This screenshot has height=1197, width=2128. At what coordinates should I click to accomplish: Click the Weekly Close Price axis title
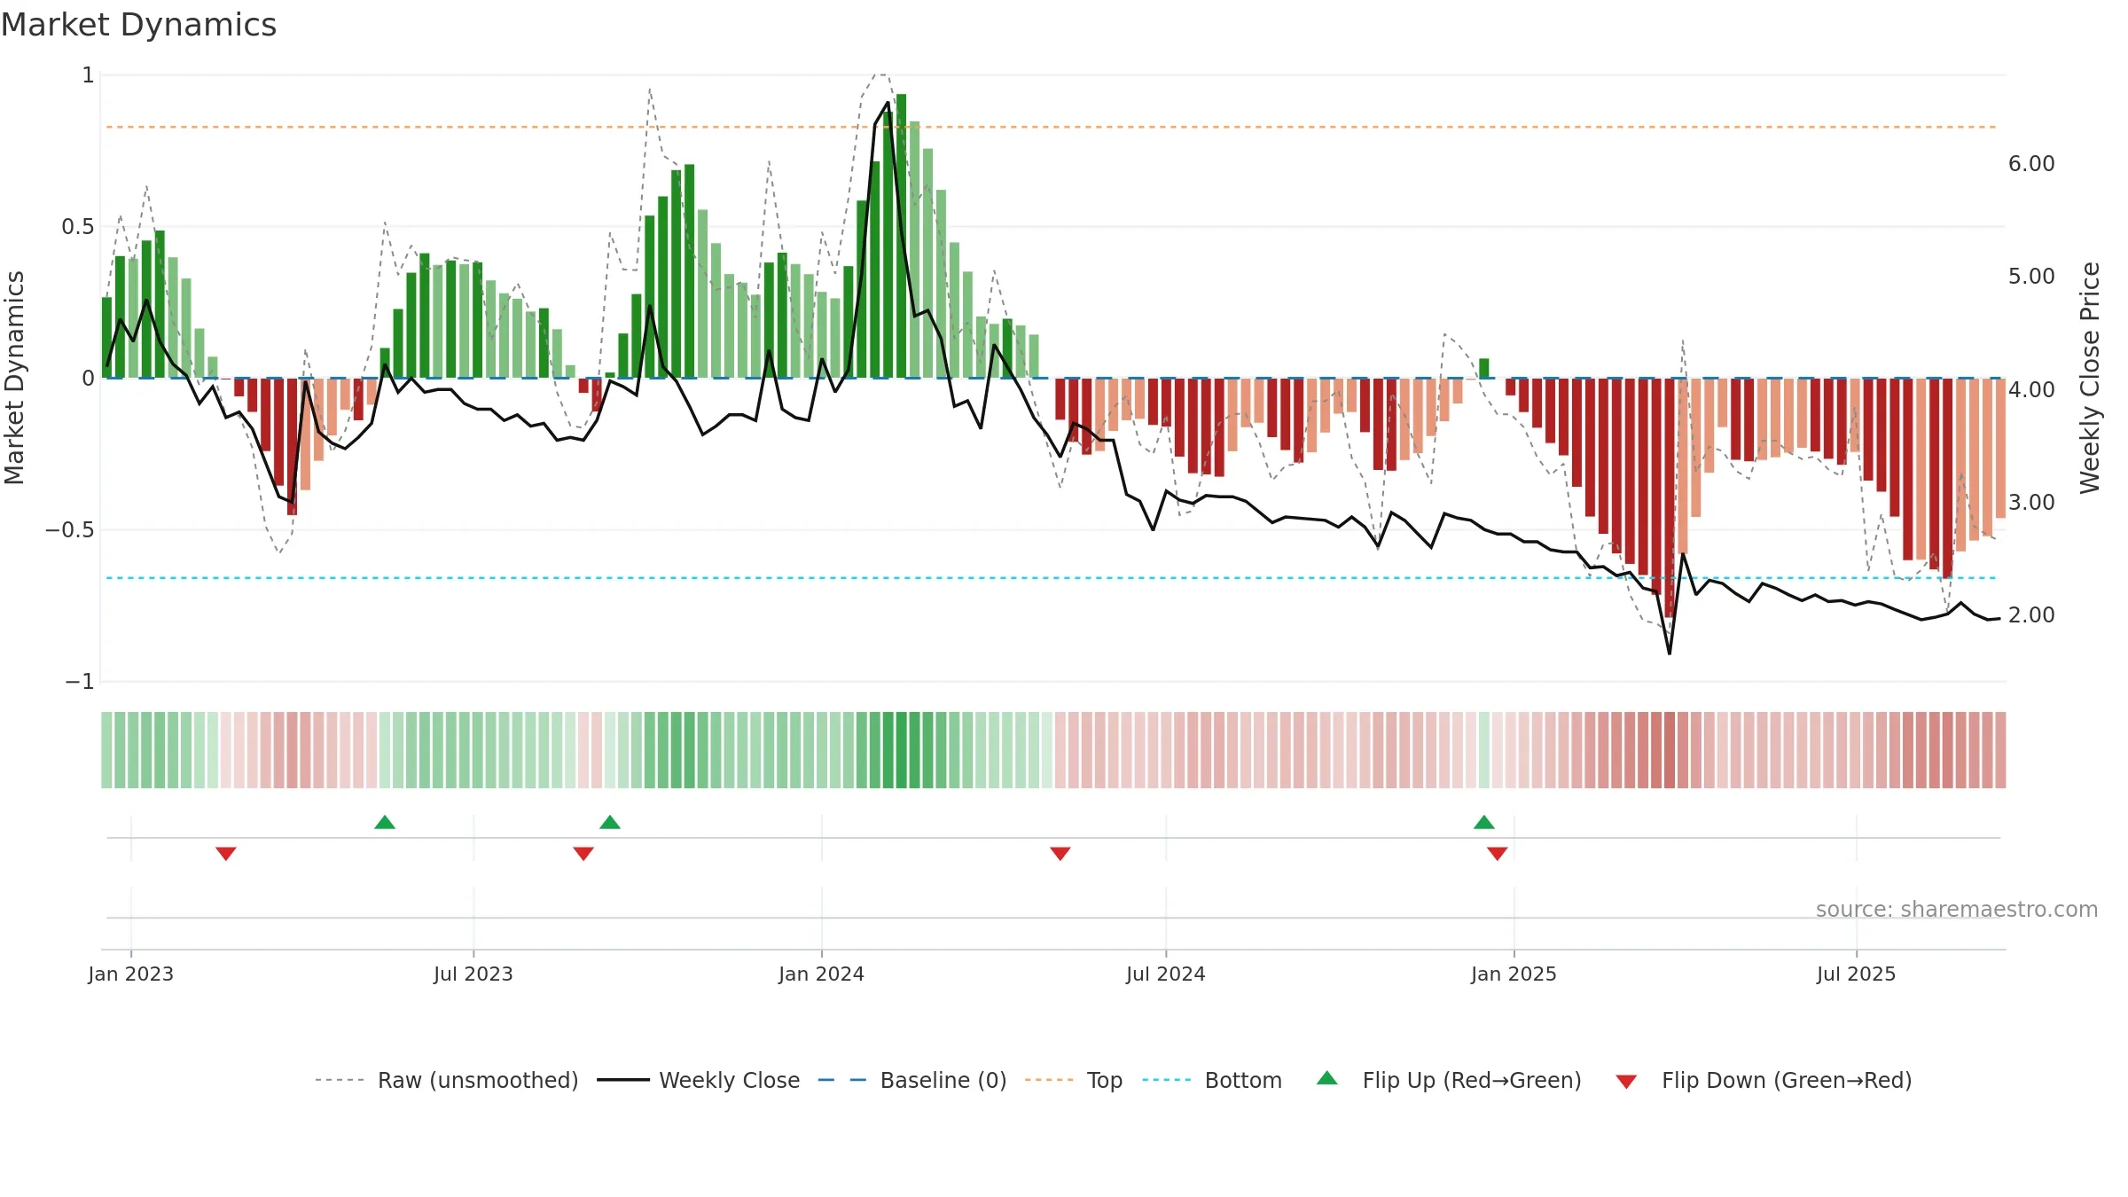[x=2090, y=378]
